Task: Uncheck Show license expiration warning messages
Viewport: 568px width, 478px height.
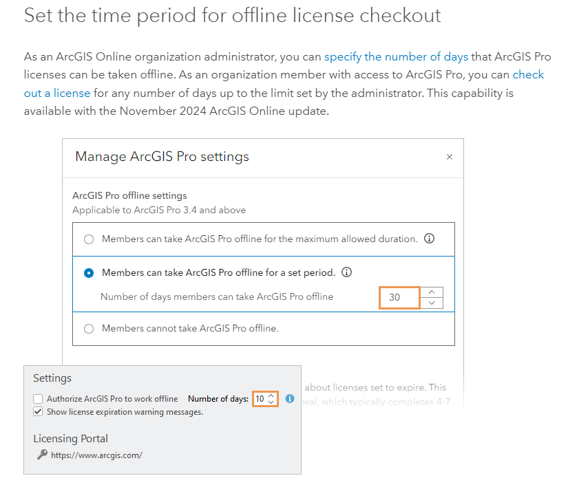Action: click(x=38, y=413)
